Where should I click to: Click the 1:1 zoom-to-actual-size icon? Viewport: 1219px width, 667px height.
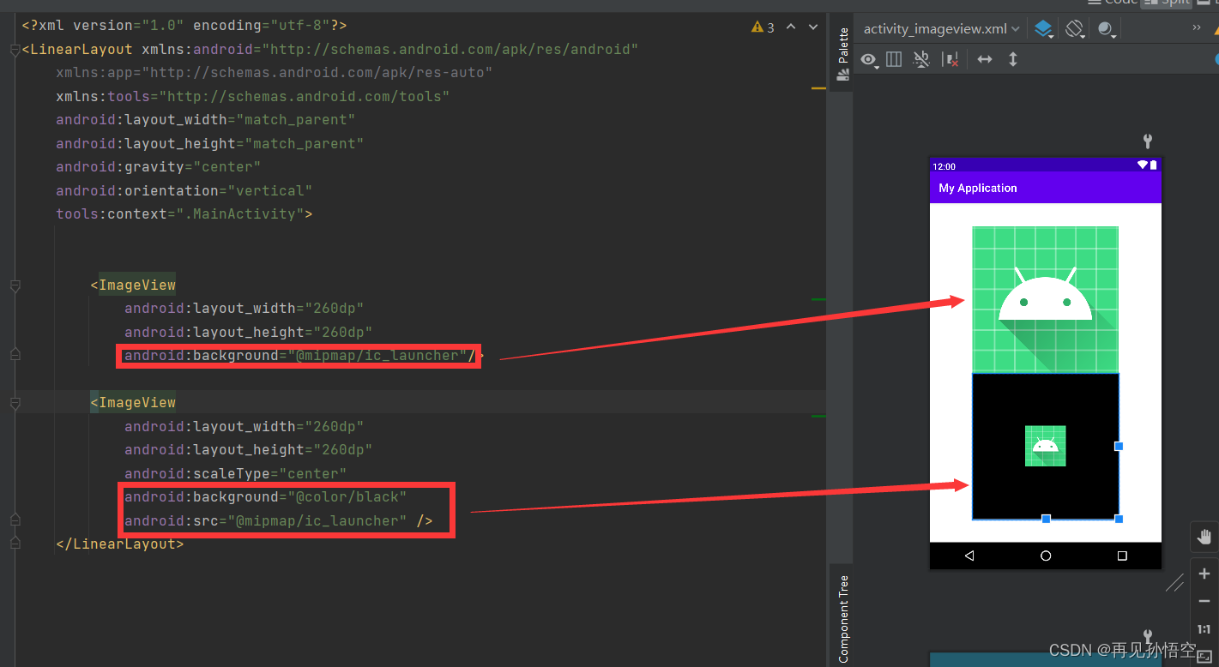[1204, 628]
